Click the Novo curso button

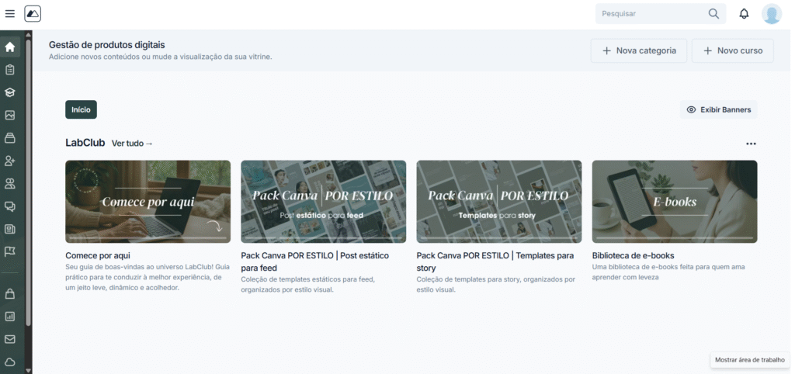732,51
